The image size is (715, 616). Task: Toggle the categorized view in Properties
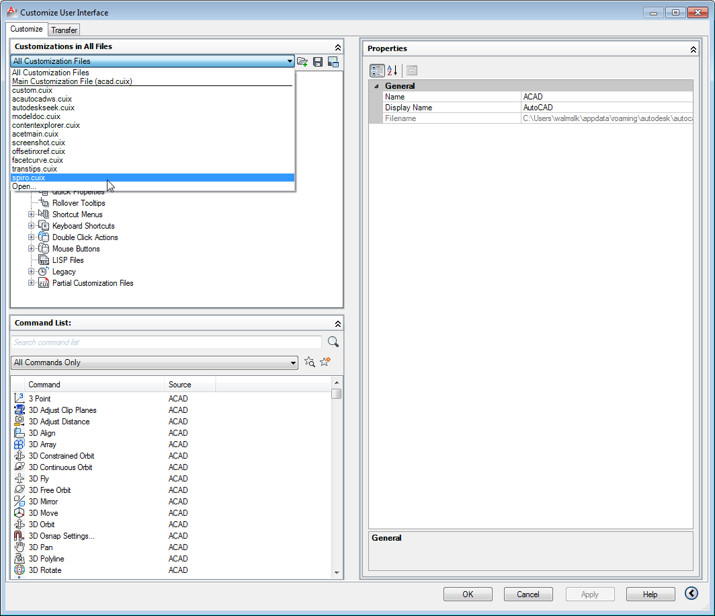377,70
